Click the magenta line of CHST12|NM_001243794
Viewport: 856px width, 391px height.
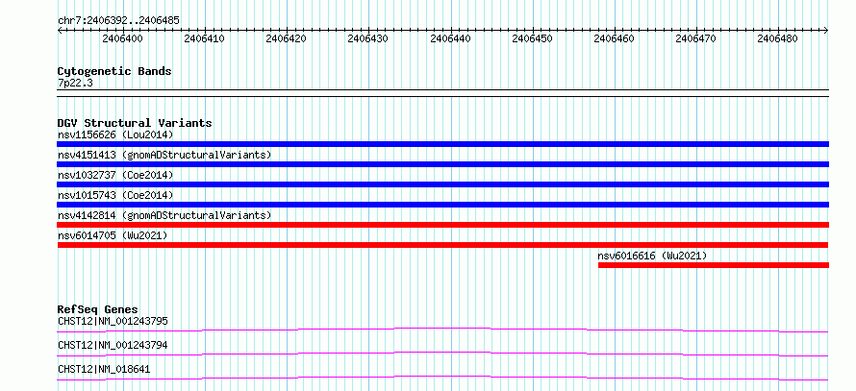(x=442, y=354)
